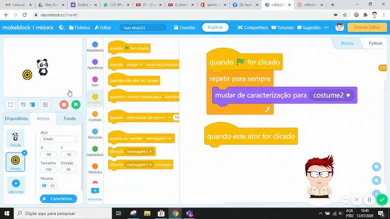The width and height of the screenshot is (390, 219).
Task: Click the green flag run button
Action: (76, 104)
